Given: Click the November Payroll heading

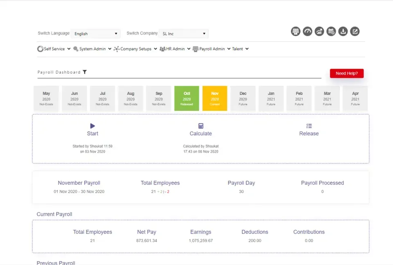Looking at the screenshot, I should coord(79,183).
